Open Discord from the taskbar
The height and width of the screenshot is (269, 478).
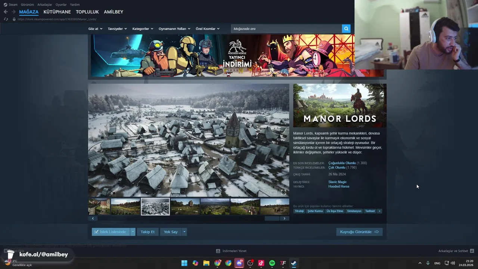239,263
